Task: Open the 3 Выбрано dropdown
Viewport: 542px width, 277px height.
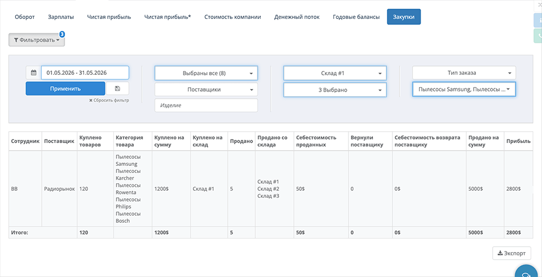Action: 335,90
